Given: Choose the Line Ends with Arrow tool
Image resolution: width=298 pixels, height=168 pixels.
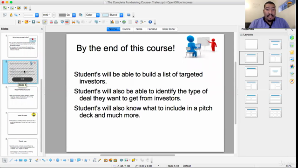Looking at the screenshot, I should point(16,160).
